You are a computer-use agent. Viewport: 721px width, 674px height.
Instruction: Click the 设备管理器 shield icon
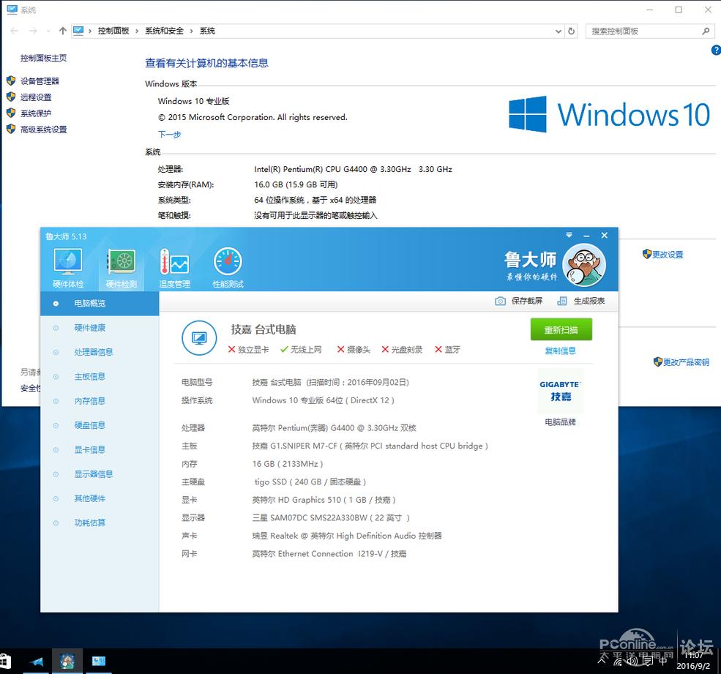[12, 80]
